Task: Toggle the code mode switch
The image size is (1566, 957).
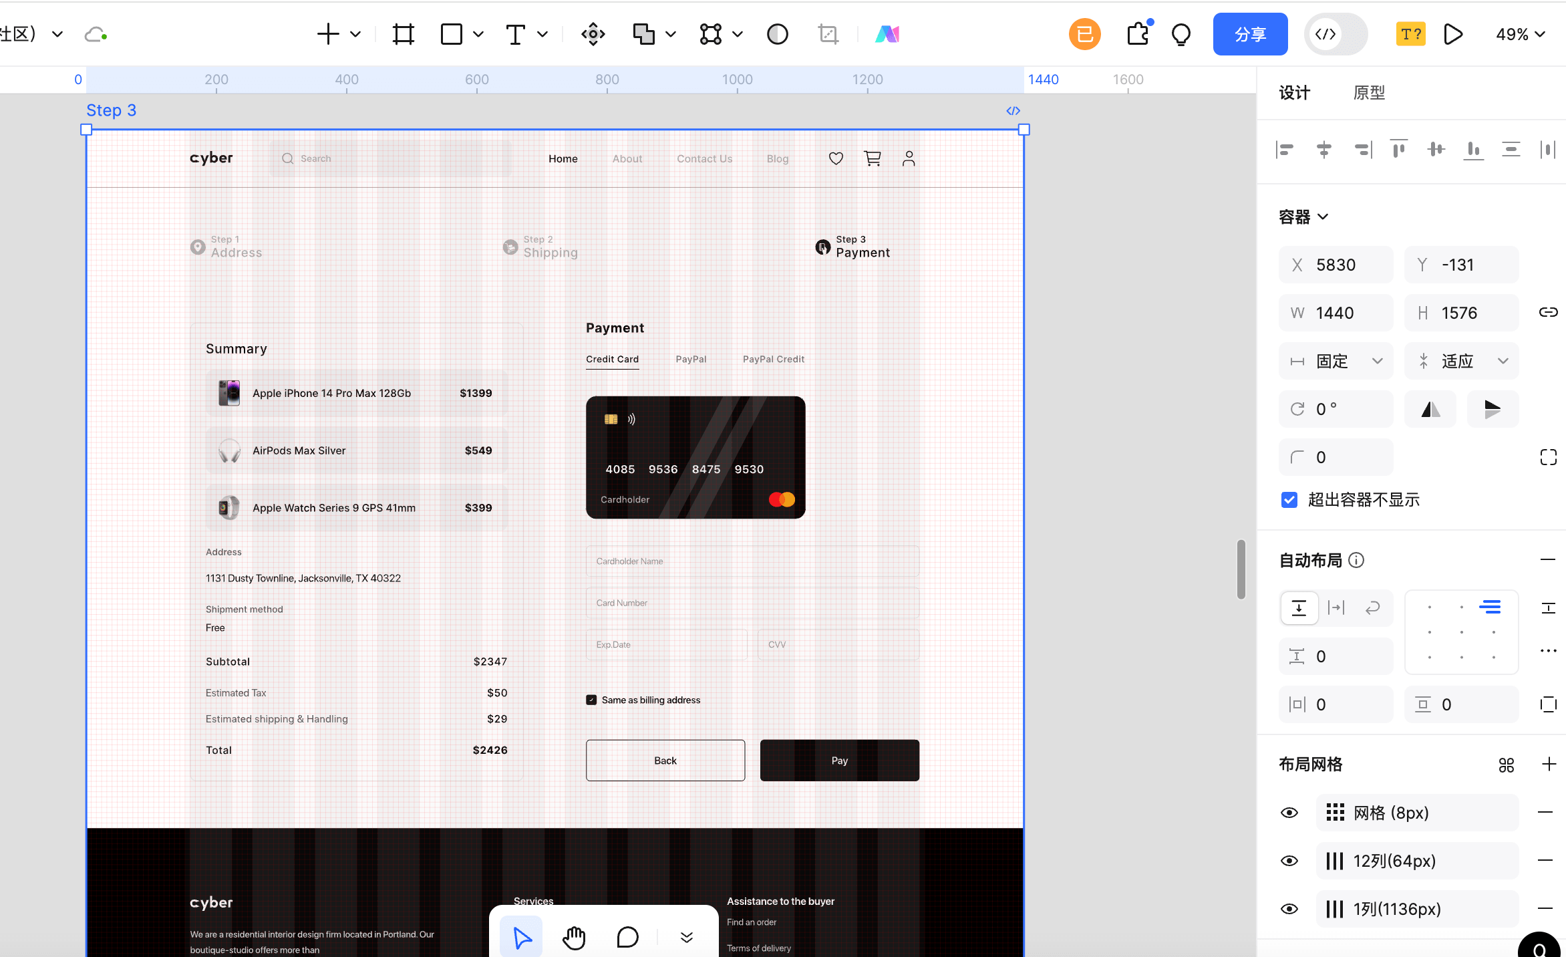Action: tap(1336, 34)
